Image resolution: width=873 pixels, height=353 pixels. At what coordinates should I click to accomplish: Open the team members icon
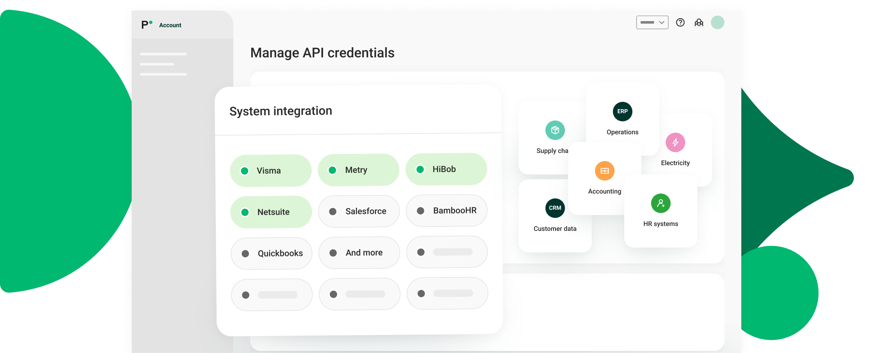[699, 22]
